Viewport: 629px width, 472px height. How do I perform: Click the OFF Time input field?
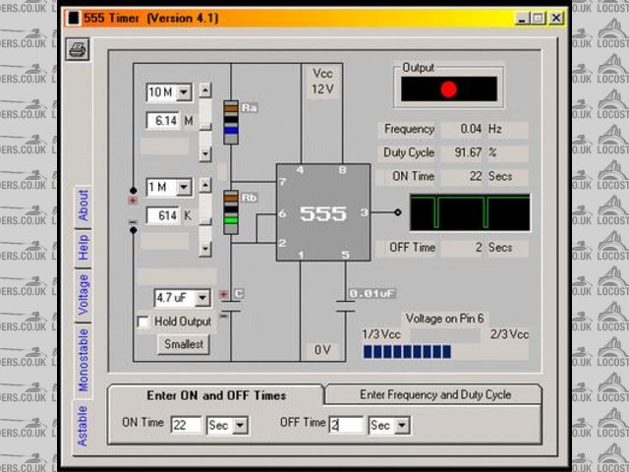[x=345, y=426]
